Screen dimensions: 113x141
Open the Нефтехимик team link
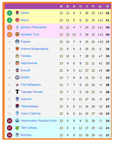point(29,63)
